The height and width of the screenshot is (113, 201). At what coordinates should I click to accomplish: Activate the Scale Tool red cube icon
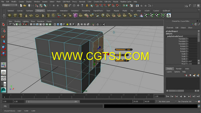coord(4,53)
